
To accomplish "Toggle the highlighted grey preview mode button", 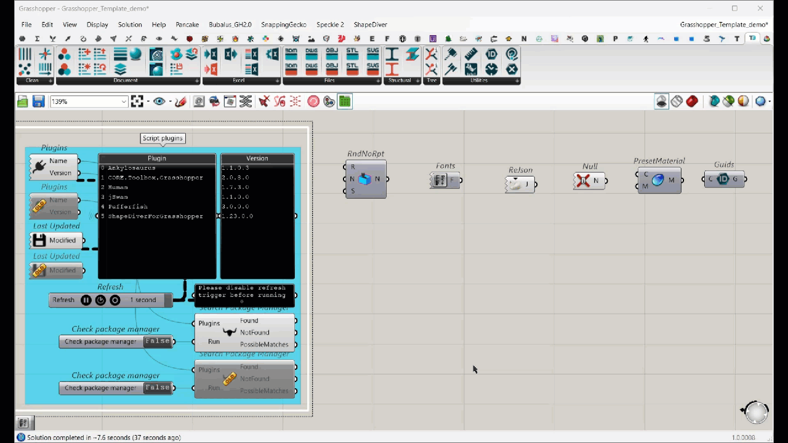I will pyautogui.click(x=662, y=102).
